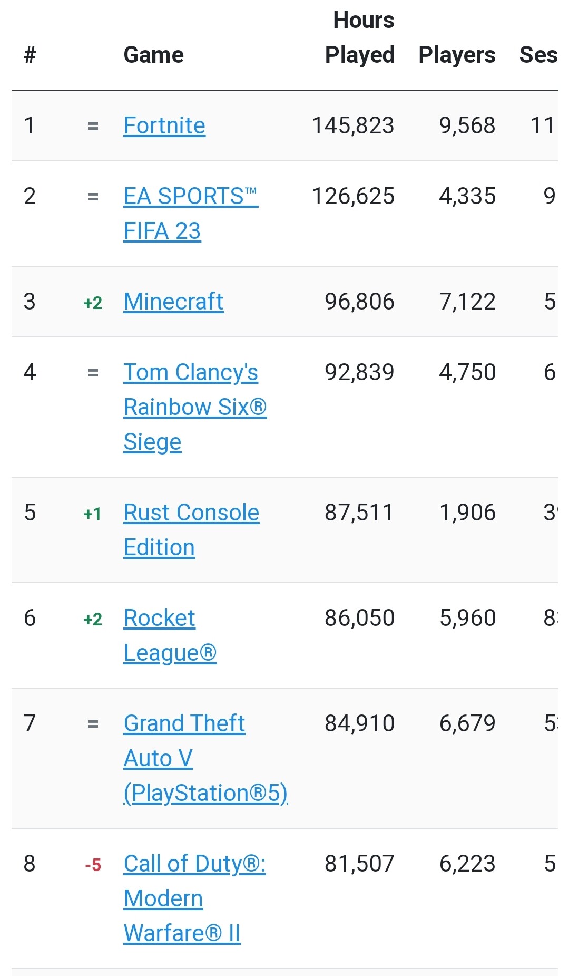Open Tom Clancy's Rainbow Six Siege link
The height and width of the screenshot is (976, 569).
click(x=195, y=407)
